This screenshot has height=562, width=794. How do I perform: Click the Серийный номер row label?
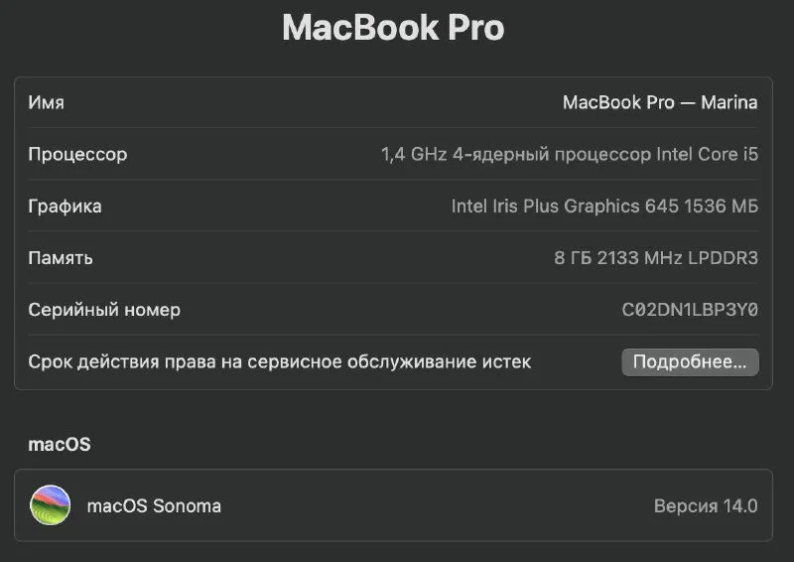tap(104, 310)
